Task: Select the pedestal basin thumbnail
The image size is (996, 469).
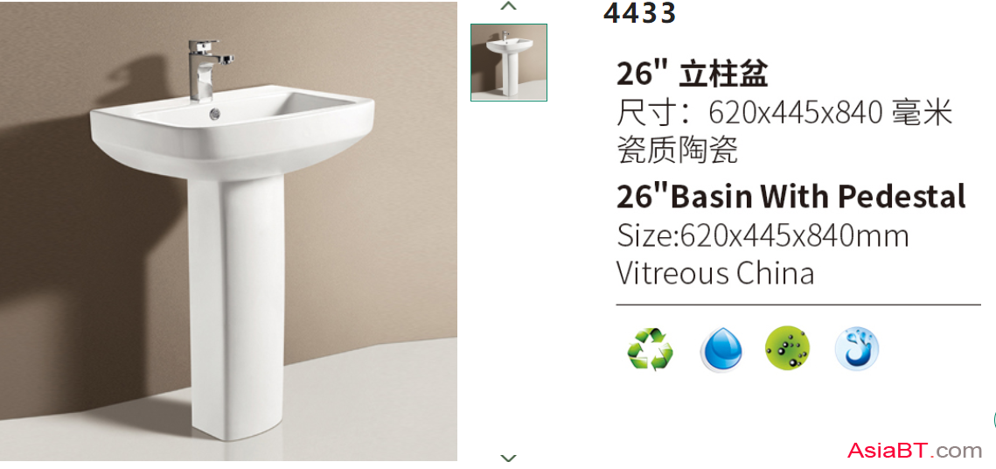Action: [509, 62]
